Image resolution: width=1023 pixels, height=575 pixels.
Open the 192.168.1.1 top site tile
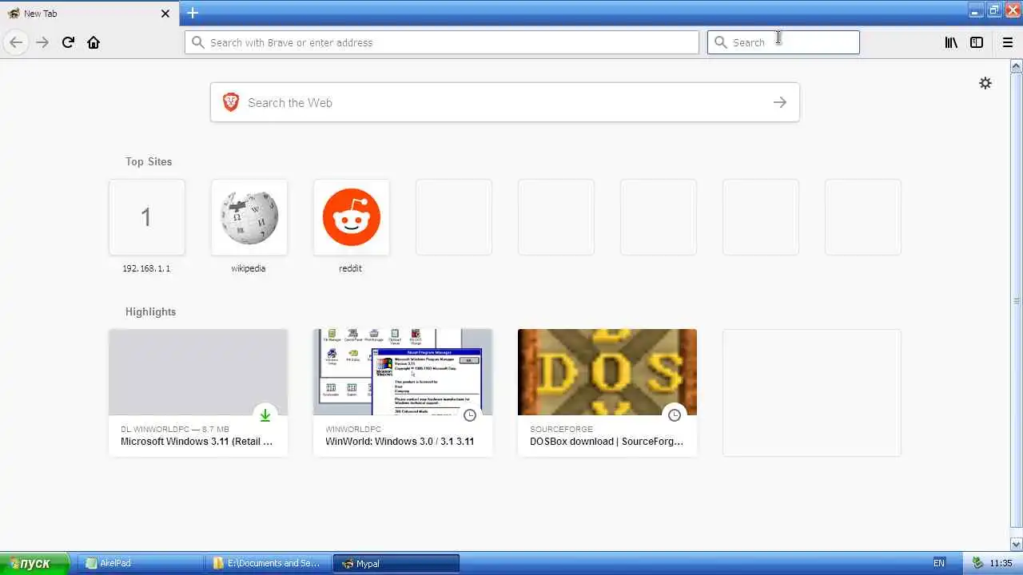146,217
